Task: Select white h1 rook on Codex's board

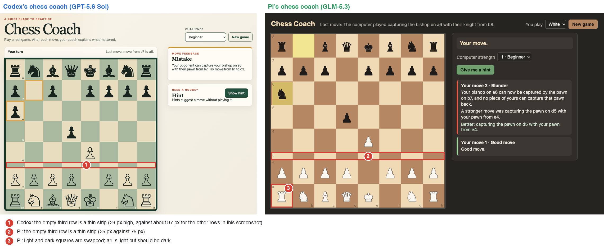Action: [146, 200]
